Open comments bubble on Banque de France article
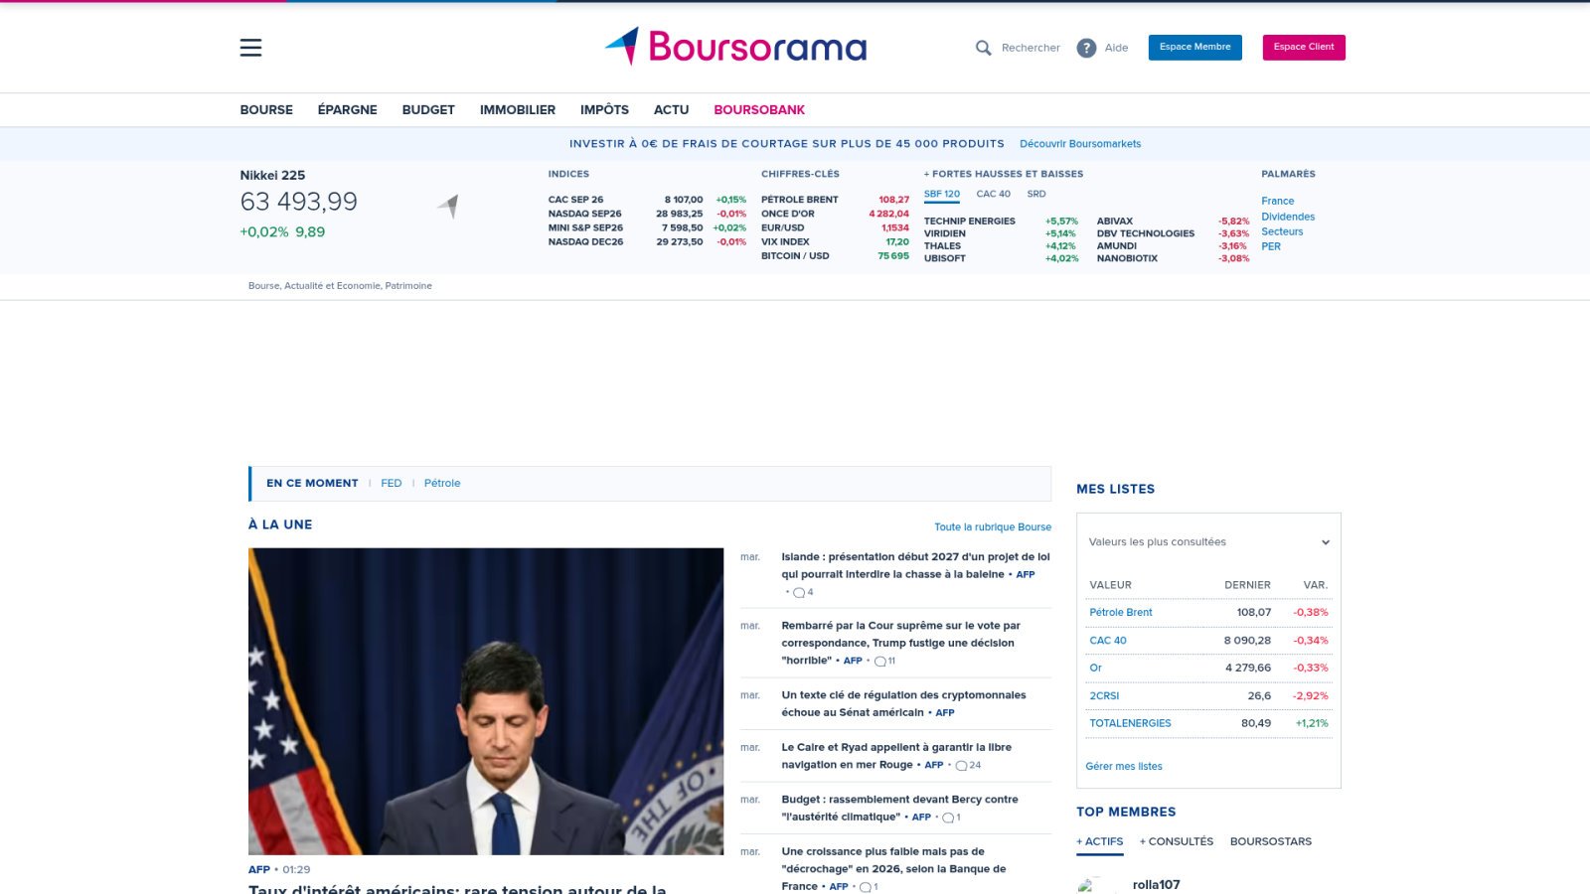Image resolution: width=1590 pixels, height=894 pixels. point(866,887)
